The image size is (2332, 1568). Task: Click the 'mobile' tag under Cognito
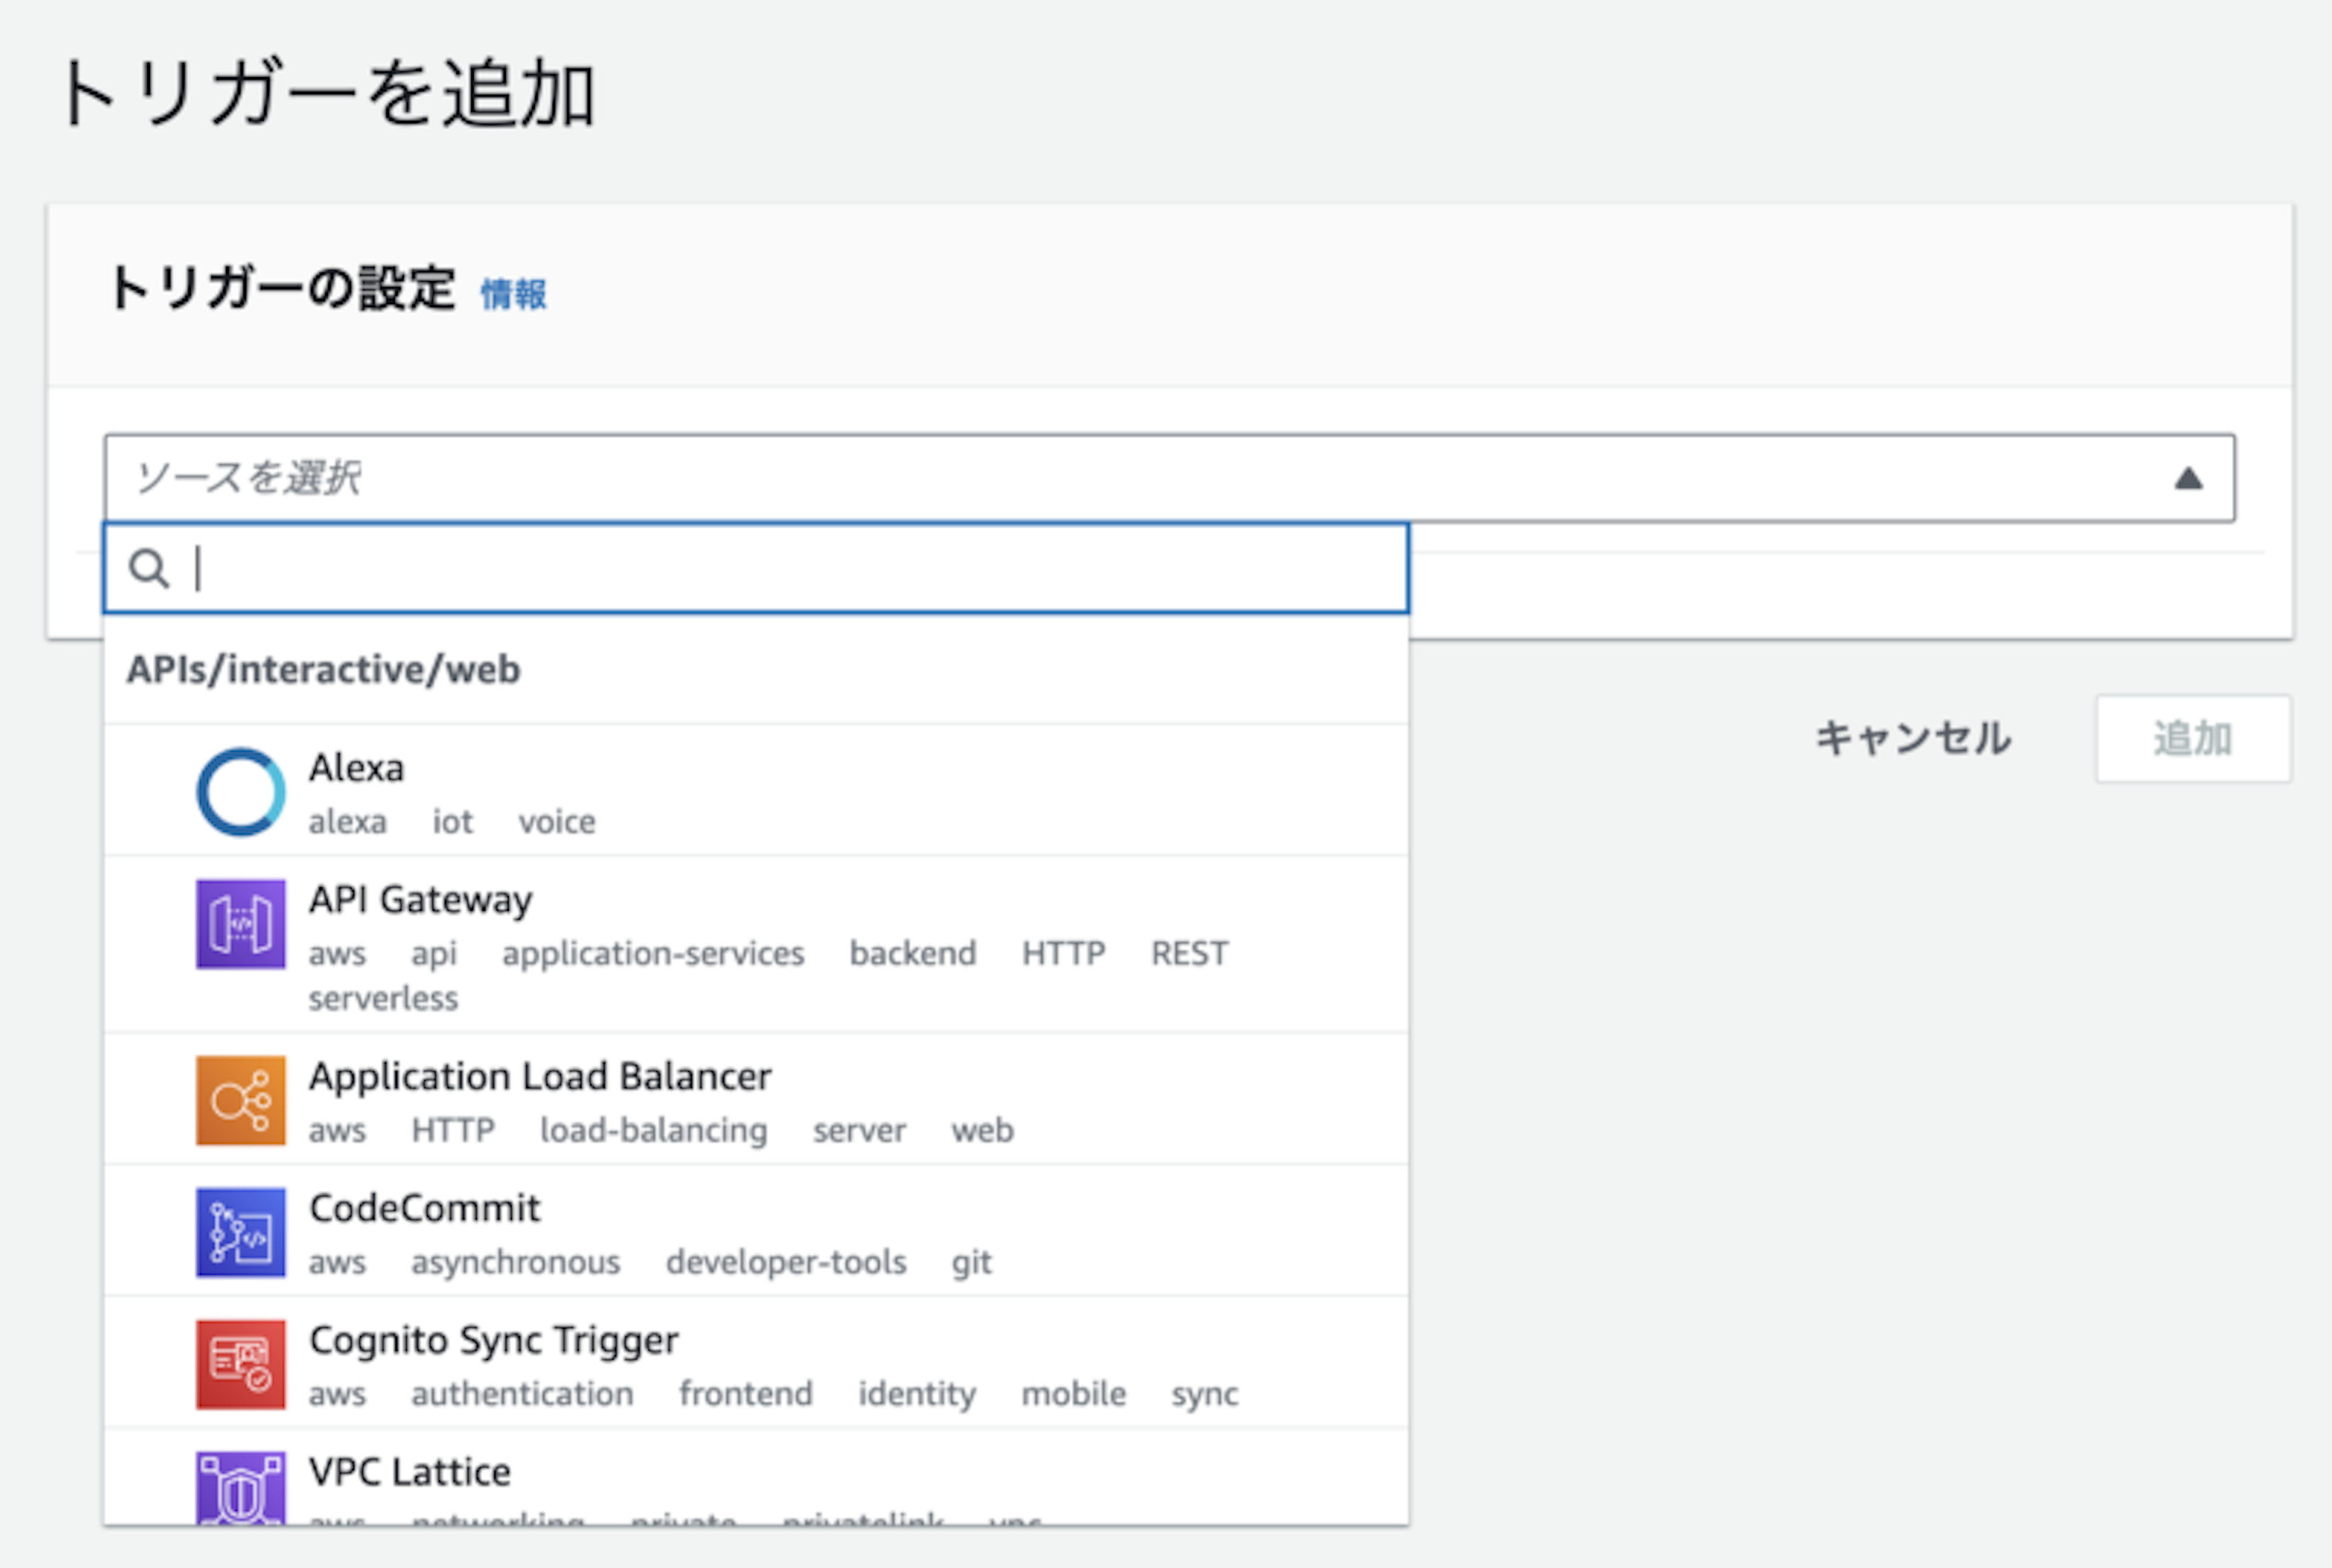1074,1394
